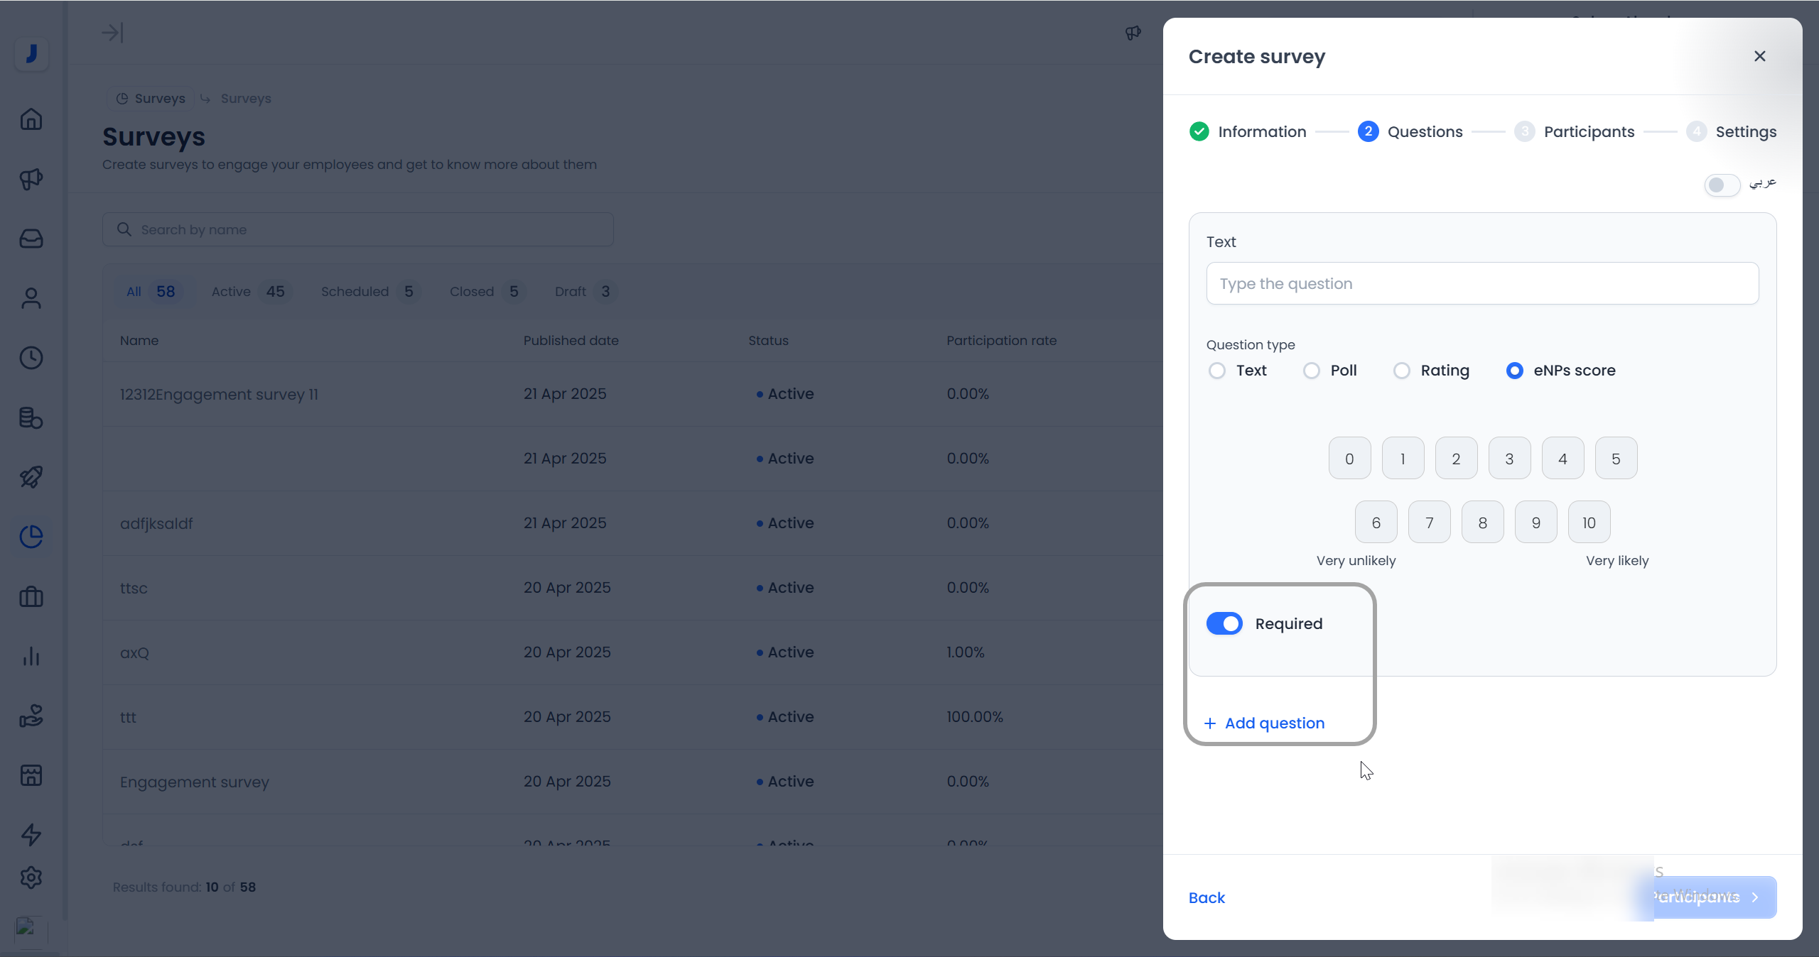
Task: Click the lightning bolt sidebar icon
Action: coord(31,834)
